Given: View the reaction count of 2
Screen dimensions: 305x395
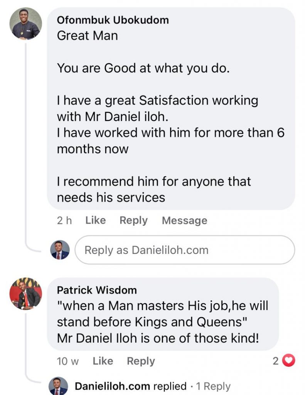Looking at the screenshot, I should (276, 361).
